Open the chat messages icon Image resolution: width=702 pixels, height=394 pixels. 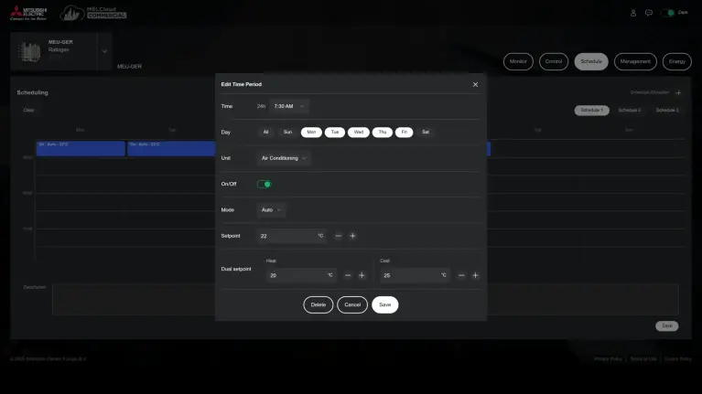[649, 13]
